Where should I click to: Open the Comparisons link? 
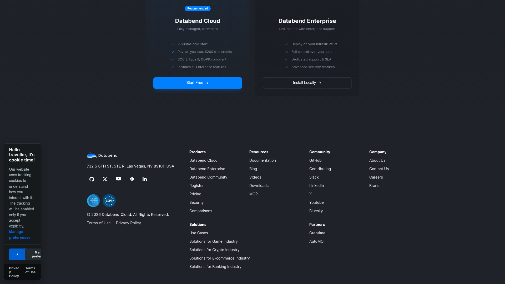(201, 211)
